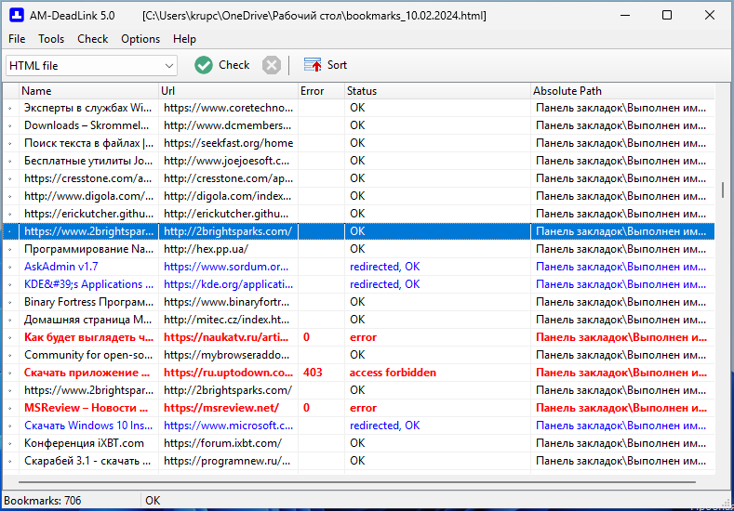
Task: Select the http://mitec.cz/index.ht... URL cell
Action: (227, 320)
